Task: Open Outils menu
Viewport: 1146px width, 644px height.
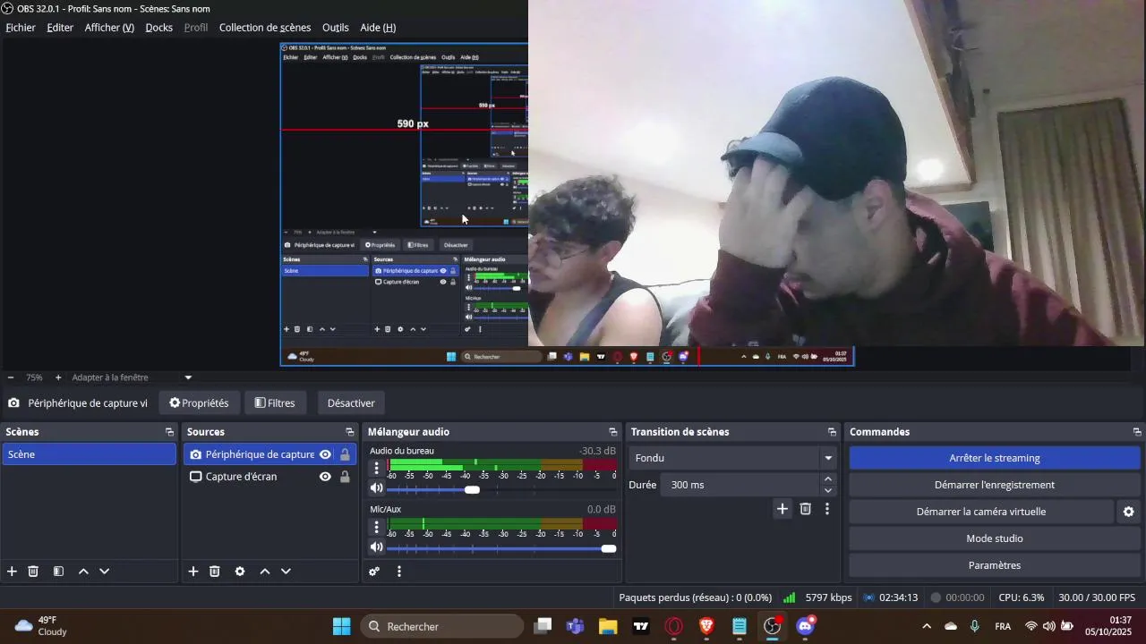Action: (336, 28)
